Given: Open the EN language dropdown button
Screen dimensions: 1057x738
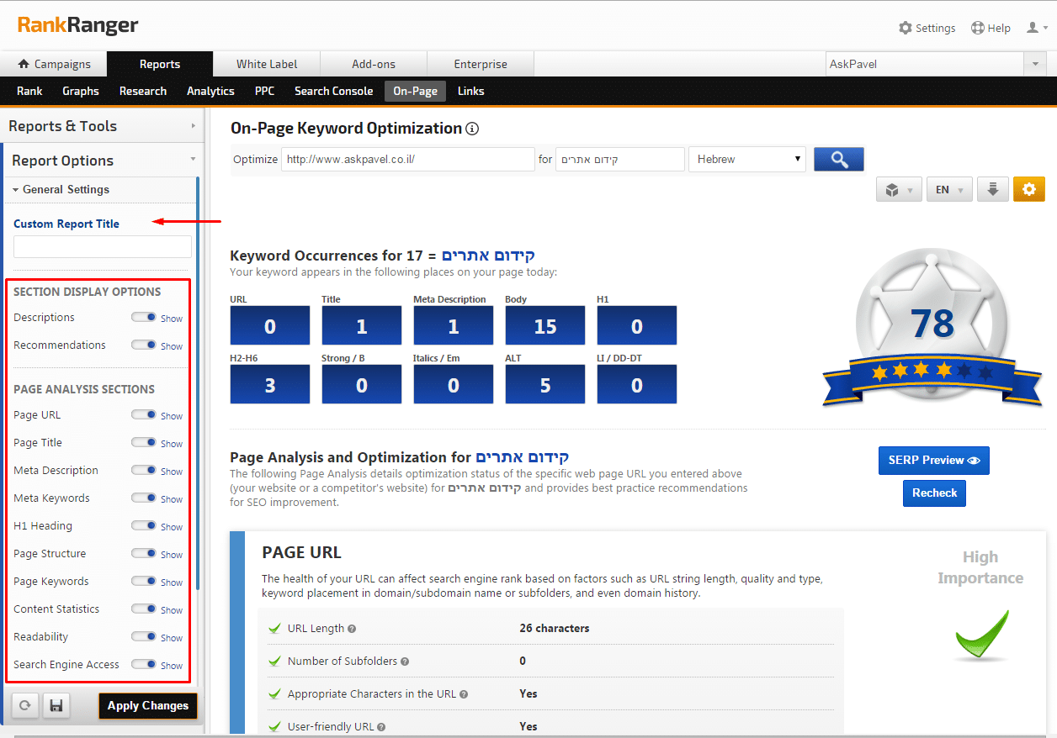Looking at the screenshot, I should click(949, 189).
